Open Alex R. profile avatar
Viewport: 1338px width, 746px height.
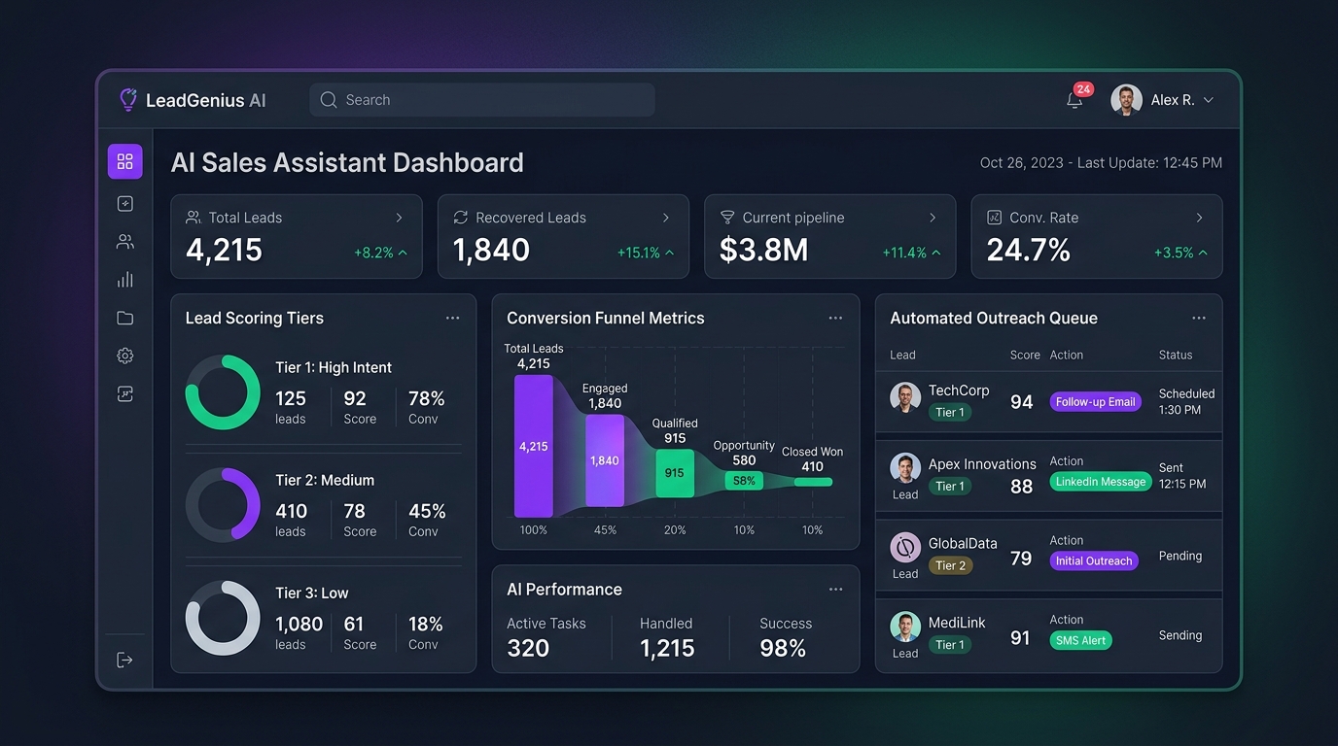1126,100
